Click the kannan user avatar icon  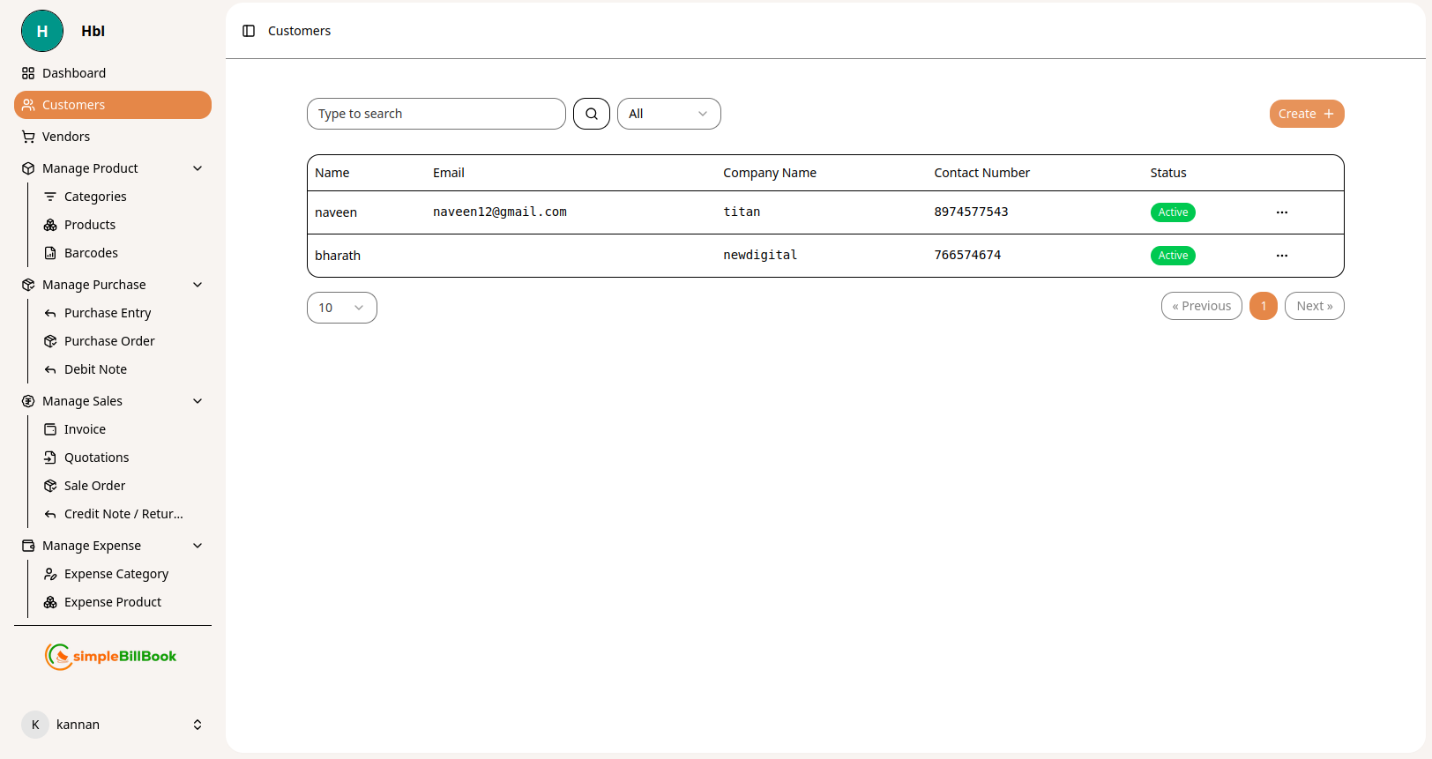coord(35,725)
